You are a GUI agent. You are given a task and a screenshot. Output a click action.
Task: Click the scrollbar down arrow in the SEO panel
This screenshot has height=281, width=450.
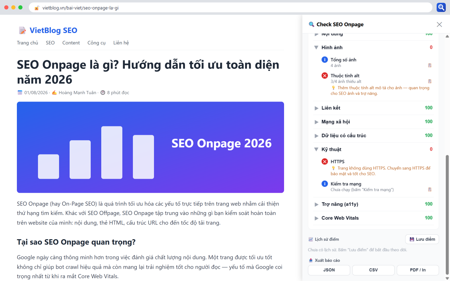447,278
